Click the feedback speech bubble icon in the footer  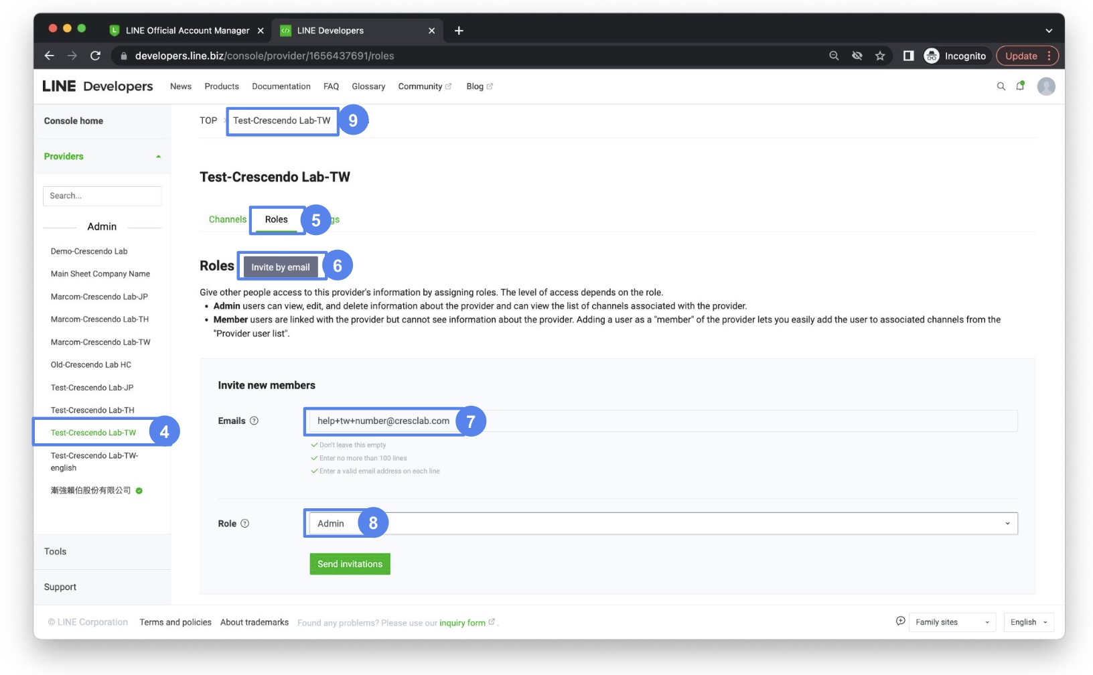pos(900,621)
